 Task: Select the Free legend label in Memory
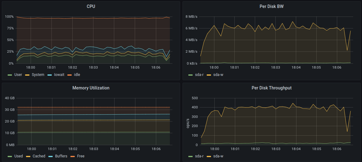point(81,156)
